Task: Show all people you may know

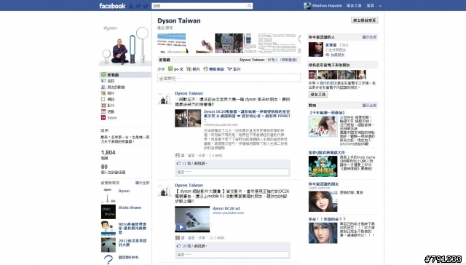Action: coord(369,37)
